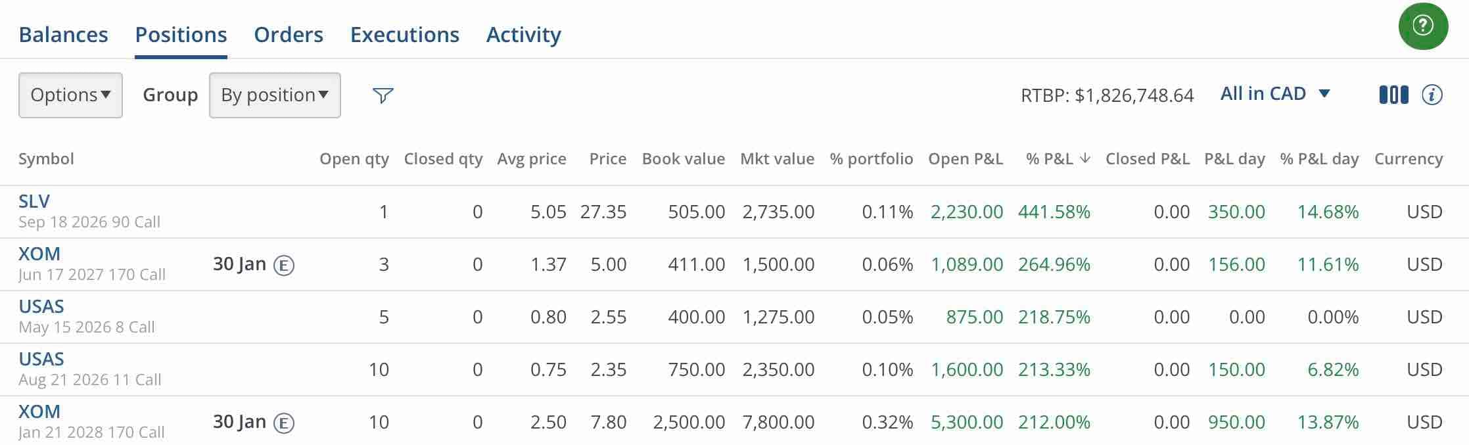This screenshot has width=1469, height=445.
Task: Open the Executions tab
Action: tap(405, 34)
